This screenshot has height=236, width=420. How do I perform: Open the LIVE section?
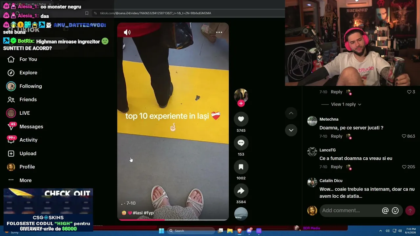coord(25,113)
